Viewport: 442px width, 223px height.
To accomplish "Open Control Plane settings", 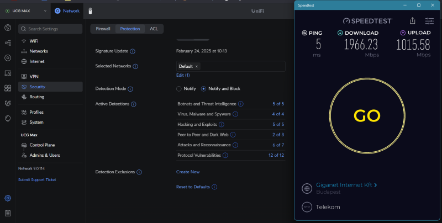I will pyautogui.click(x=50, y=145).
